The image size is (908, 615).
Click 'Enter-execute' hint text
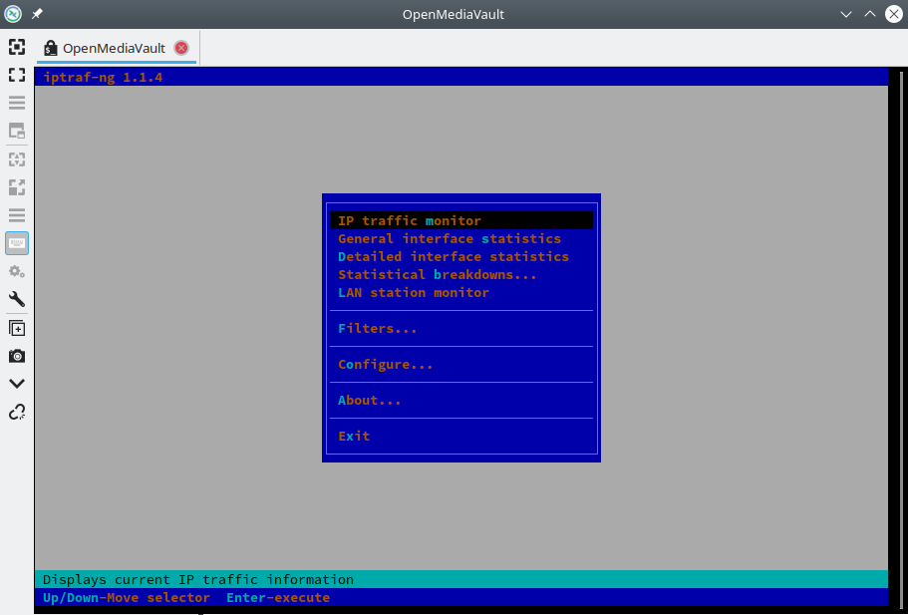click(278, 598)
